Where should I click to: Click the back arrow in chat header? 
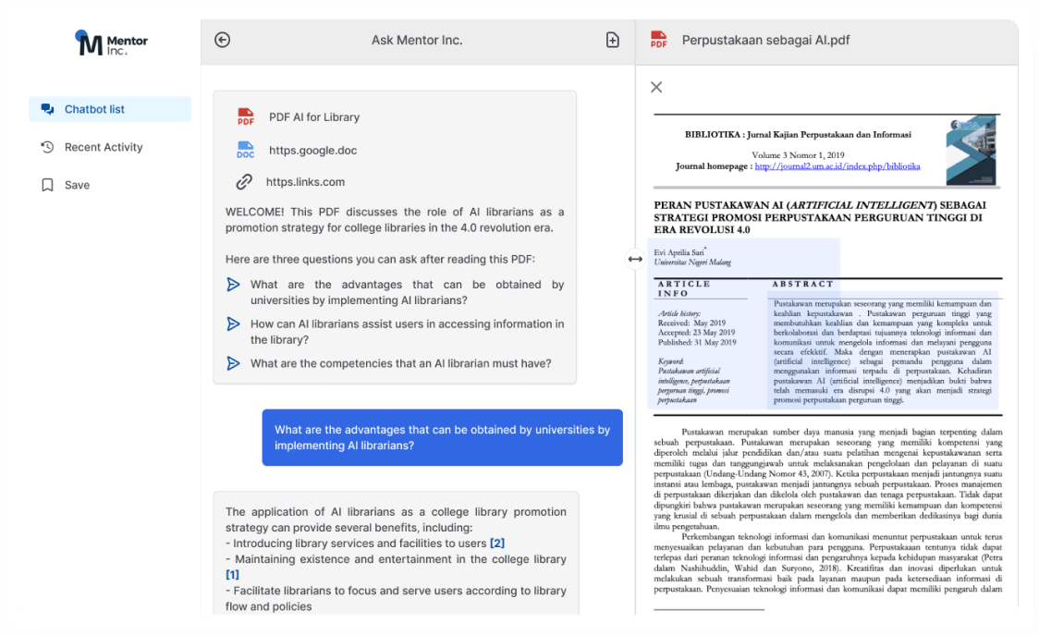click(x=222, y=40)
